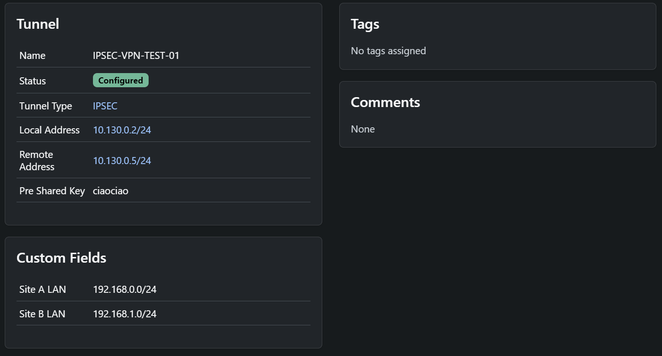Select the Remote Address row label
Viewport: 662px width, 356px height.
36,160
